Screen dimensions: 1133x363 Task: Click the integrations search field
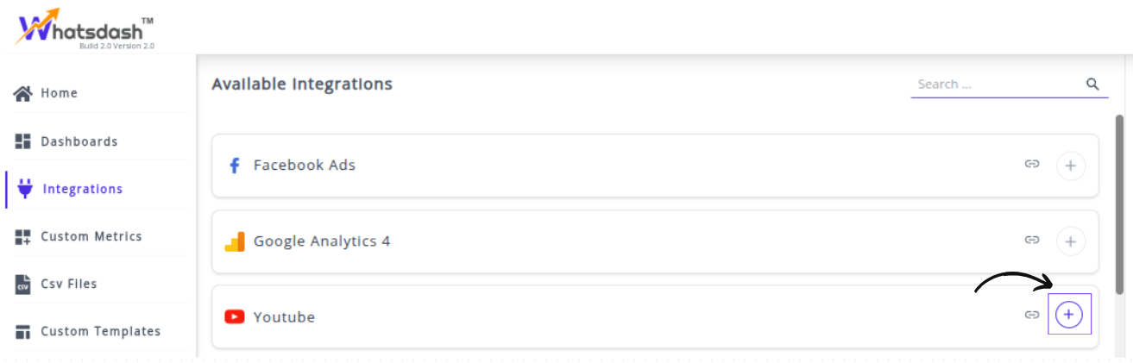(997, 84)
